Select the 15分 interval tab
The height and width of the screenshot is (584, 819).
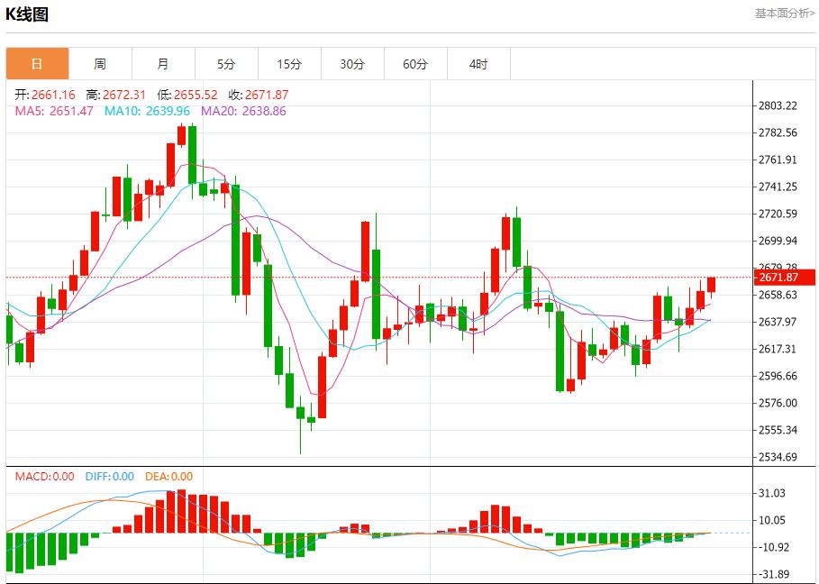tap(289, 64)
